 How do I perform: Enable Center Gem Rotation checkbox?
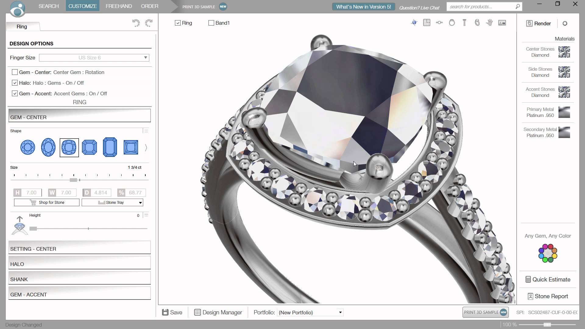[15, 72]
